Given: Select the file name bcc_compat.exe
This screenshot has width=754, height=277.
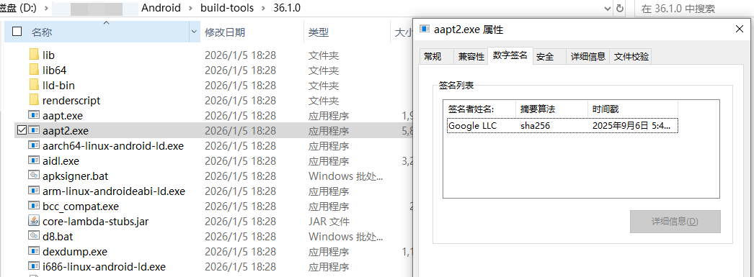Looking at the screenshot, I should click(x=81, y=206).
